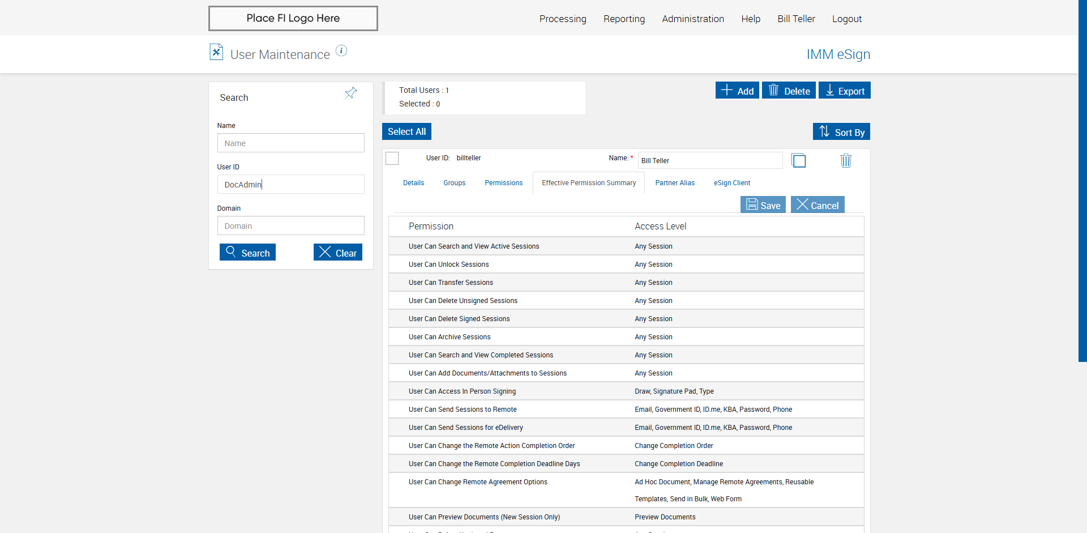1087x533 pixels.
Task: Cancel the user edits
Action: (x=818, y=204)
